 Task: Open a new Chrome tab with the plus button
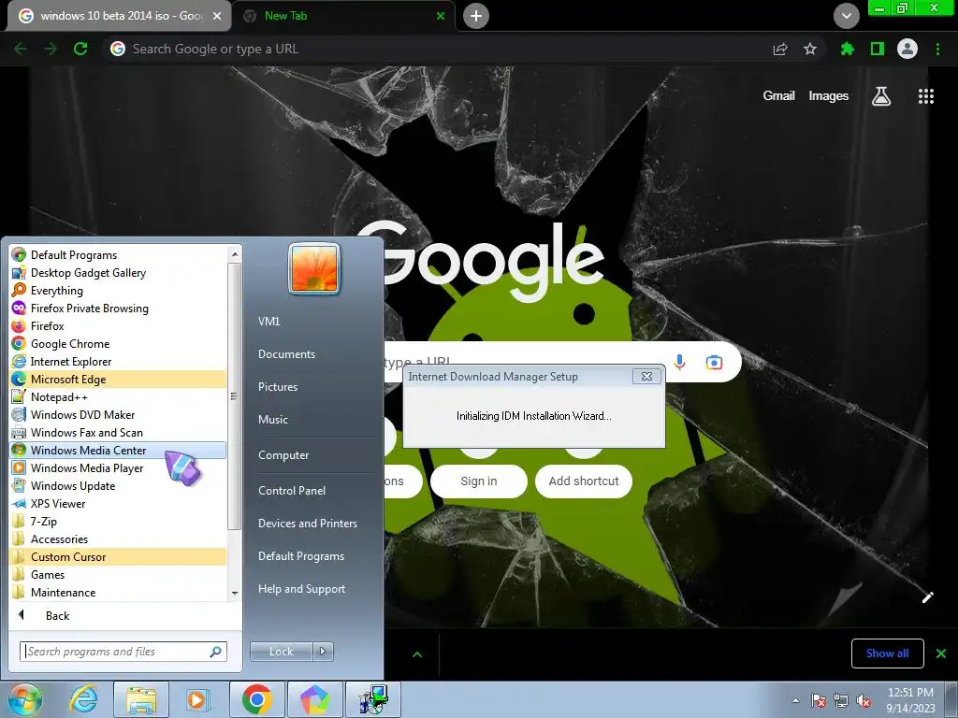[x=476, y=16]
